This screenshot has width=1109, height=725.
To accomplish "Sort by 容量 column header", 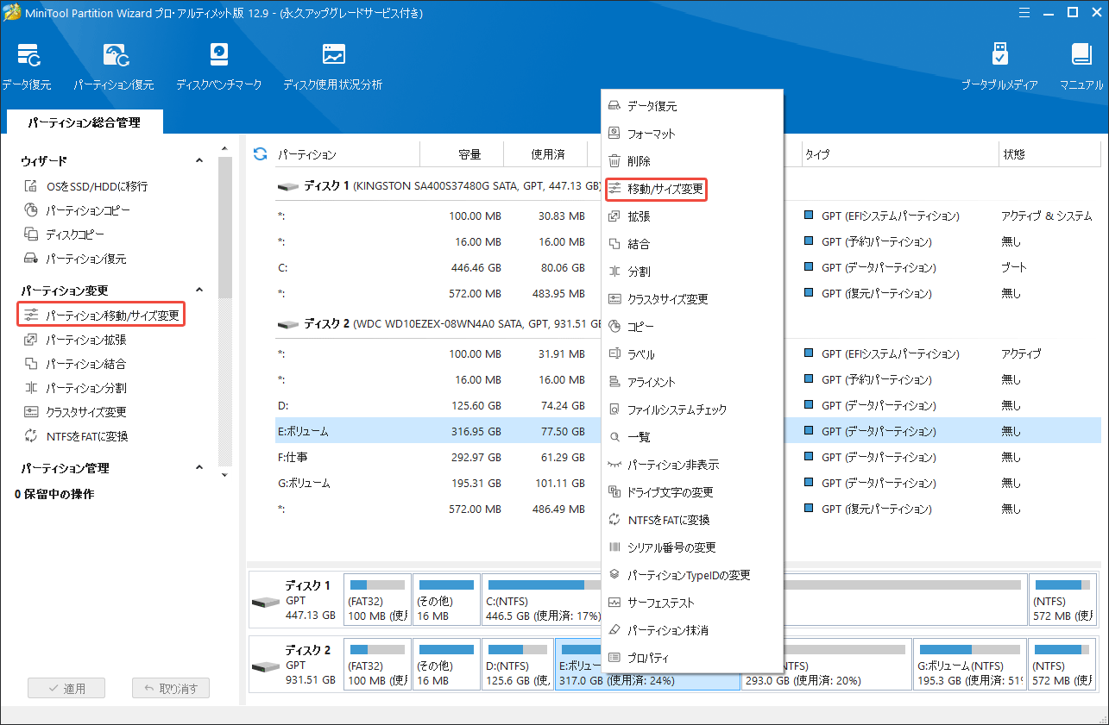I will [x=462, y=154].
